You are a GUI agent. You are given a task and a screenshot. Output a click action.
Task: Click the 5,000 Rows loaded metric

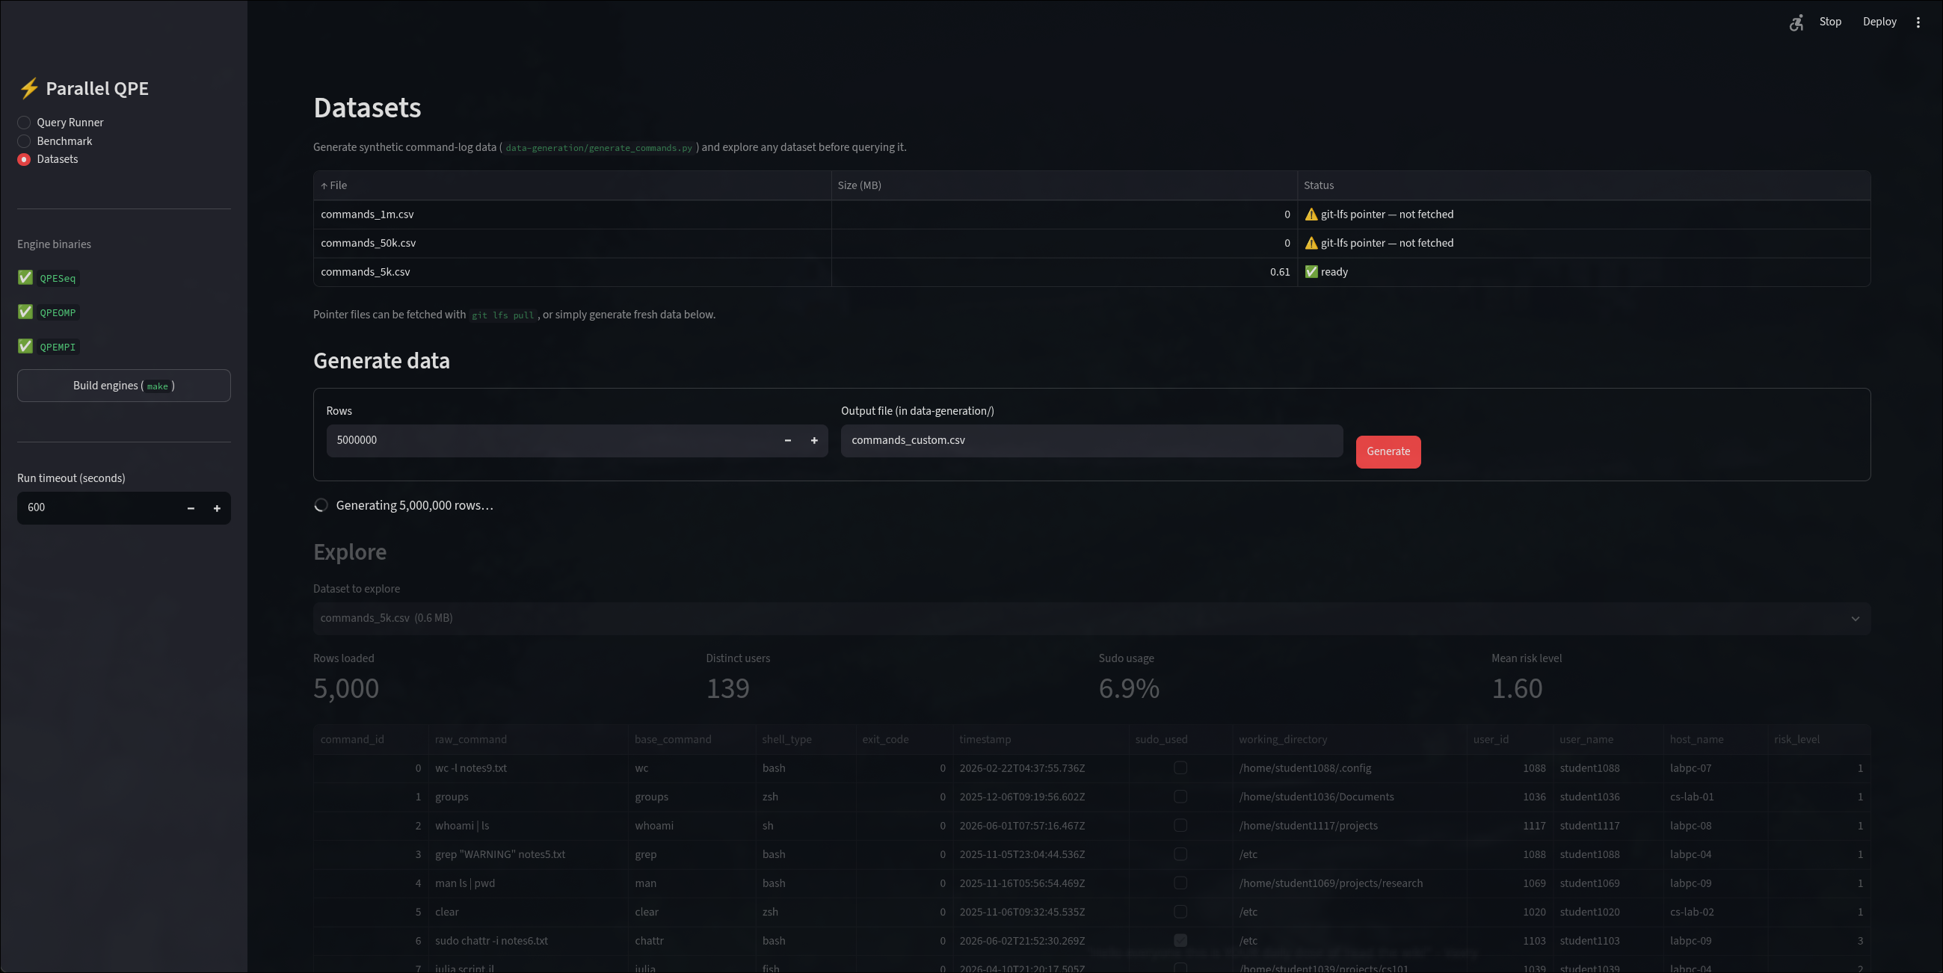tap(346, 688)
